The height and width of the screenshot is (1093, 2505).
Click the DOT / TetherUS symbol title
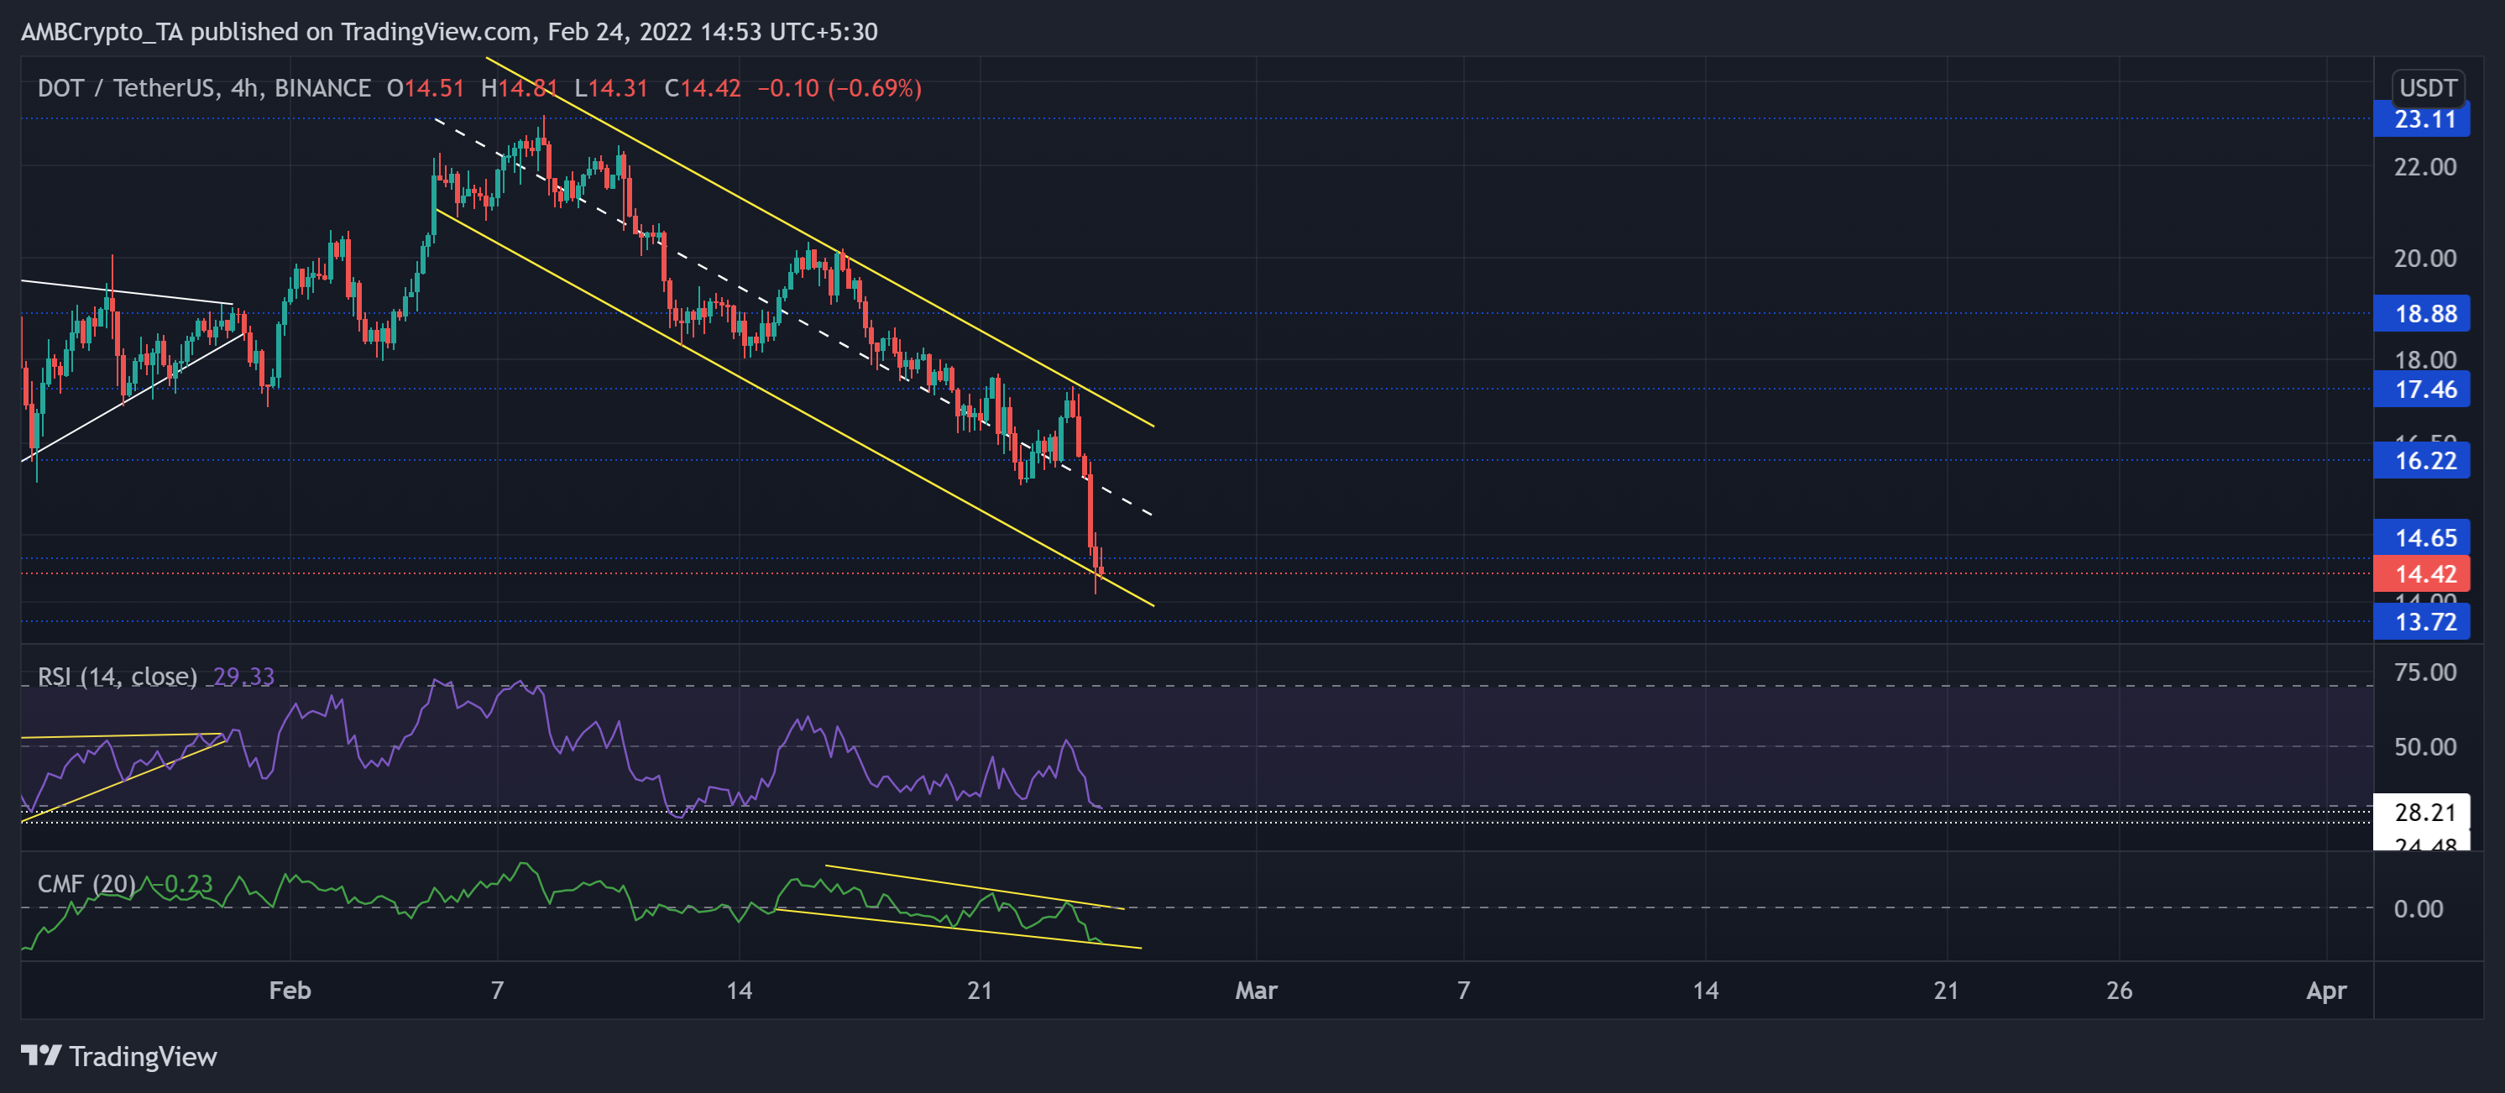tap(127, 88)
